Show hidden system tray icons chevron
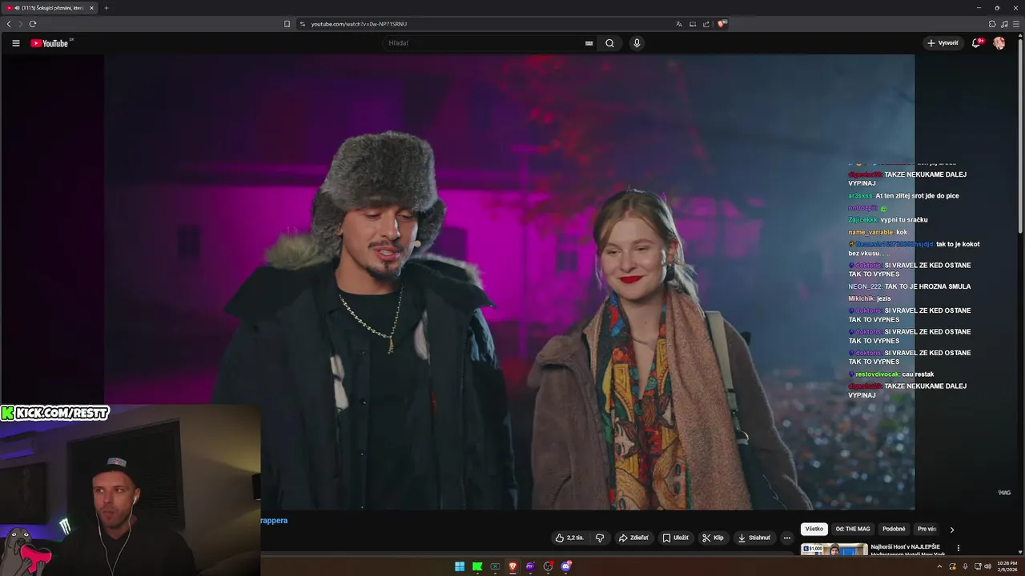 939,566
